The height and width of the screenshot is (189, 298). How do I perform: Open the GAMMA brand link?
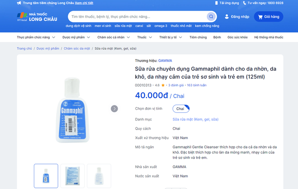pos(165,61)
